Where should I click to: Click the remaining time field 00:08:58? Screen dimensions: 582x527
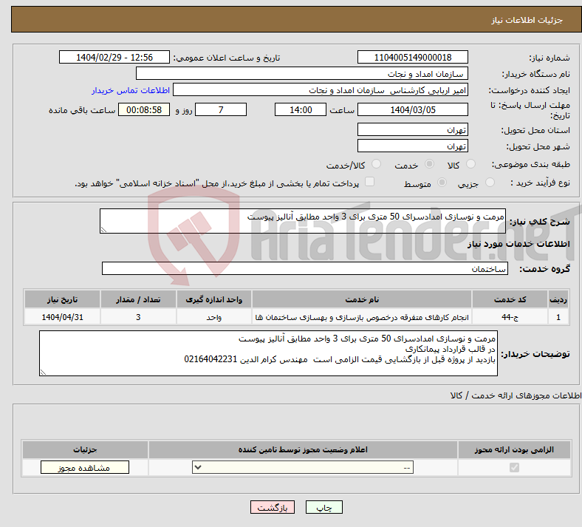click(x=144, y=109)
